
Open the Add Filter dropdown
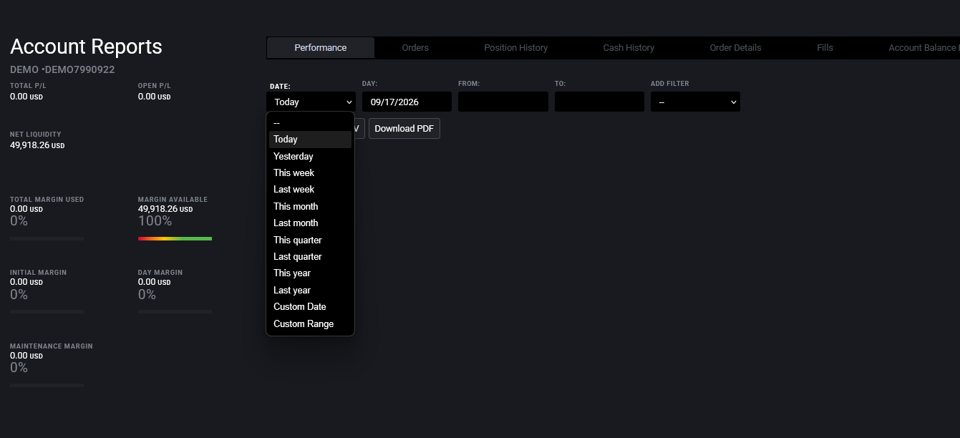[x=695, y=102]
